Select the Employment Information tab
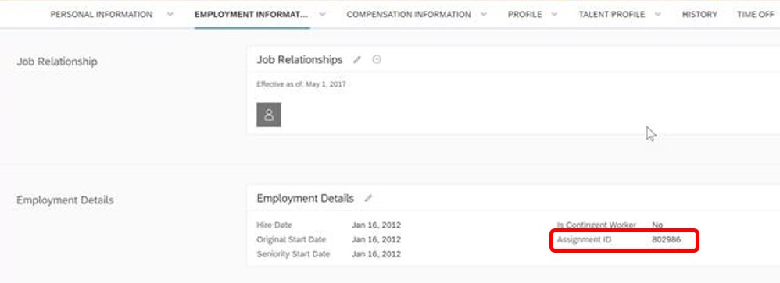Viewport: 780px width, 283px height. pos(251,14)
